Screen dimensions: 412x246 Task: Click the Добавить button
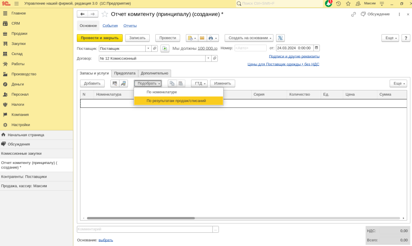(92, 84)
